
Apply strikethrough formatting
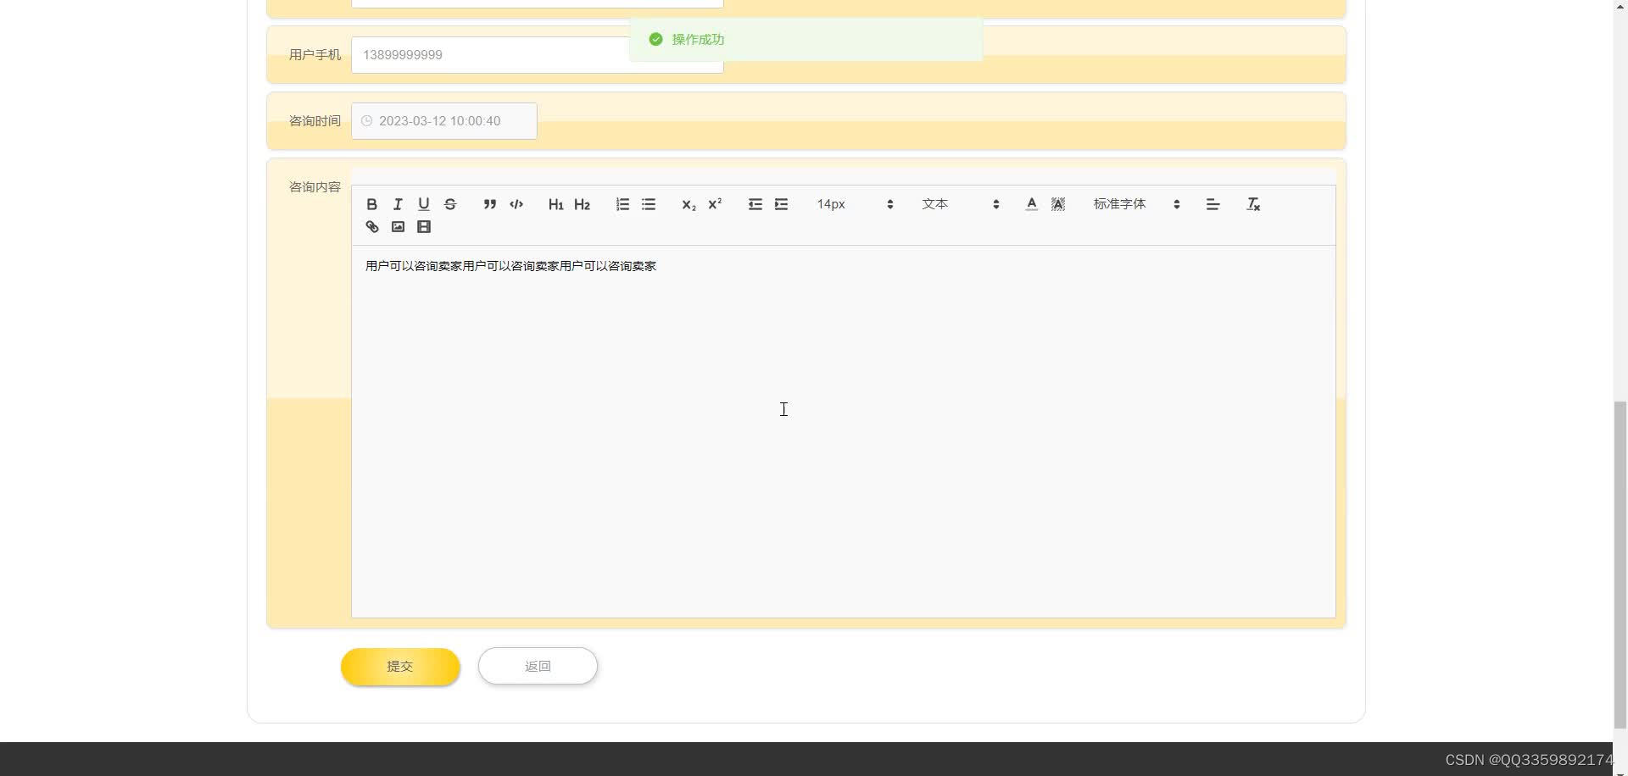point(450,204)
